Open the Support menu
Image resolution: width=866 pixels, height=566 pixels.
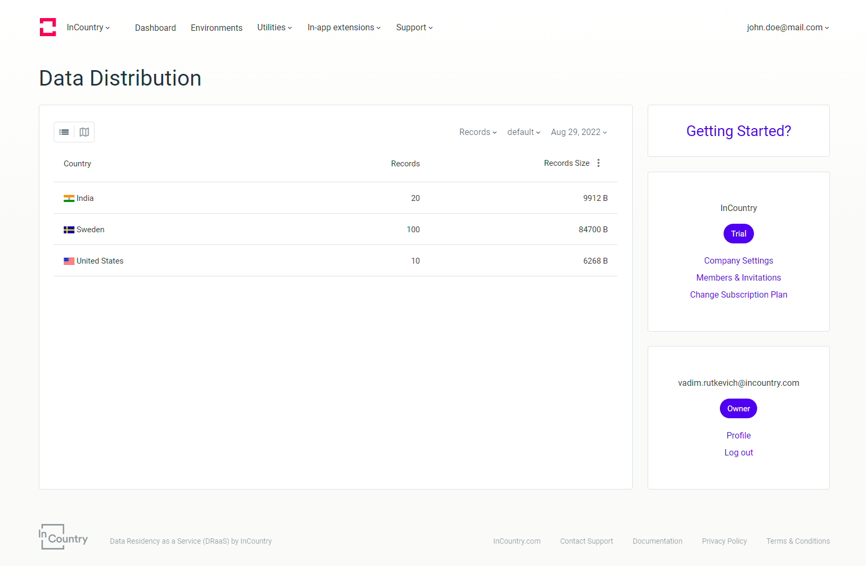[414, 28]
